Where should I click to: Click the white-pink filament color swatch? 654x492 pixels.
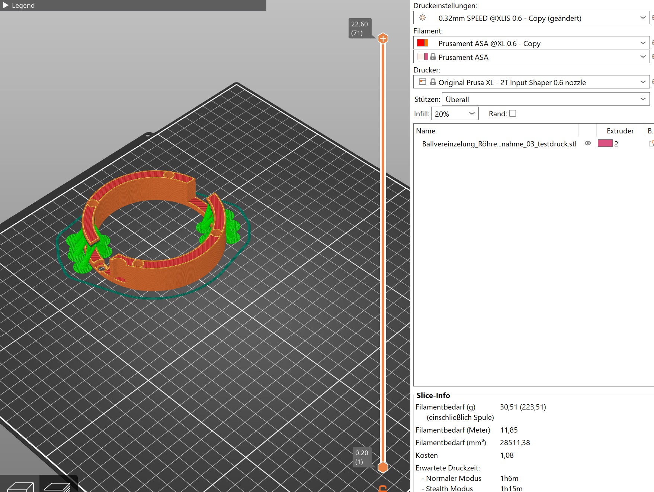(423, 56)
